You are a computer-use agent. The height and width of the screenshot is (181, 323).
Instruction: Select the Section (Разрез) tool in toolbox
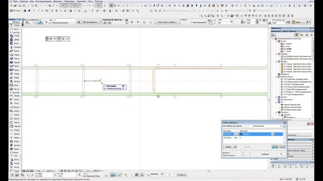(15, 130)
